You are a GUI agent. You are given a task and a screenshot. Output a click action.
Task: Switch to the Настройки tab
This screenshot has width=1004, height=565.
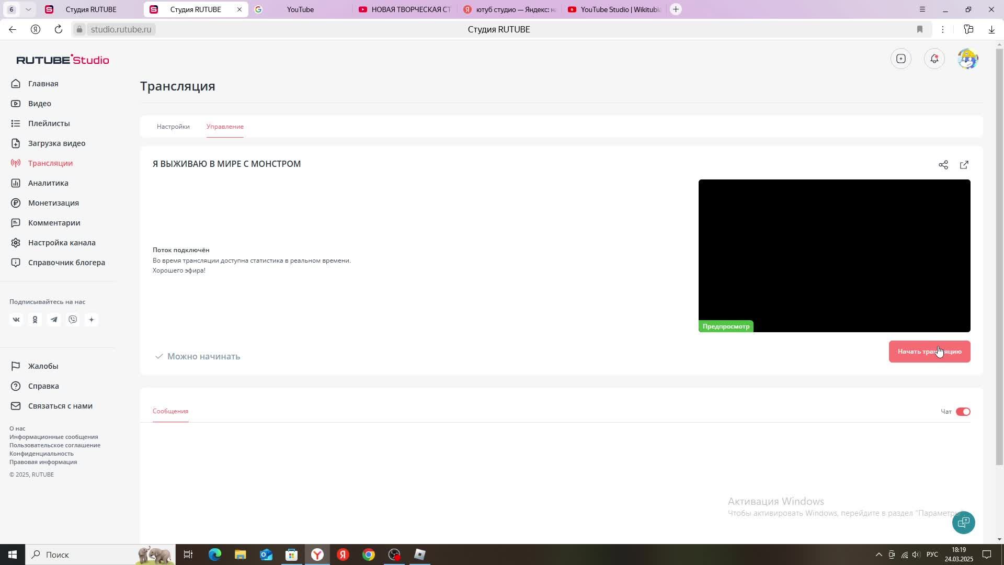point(173,127)
